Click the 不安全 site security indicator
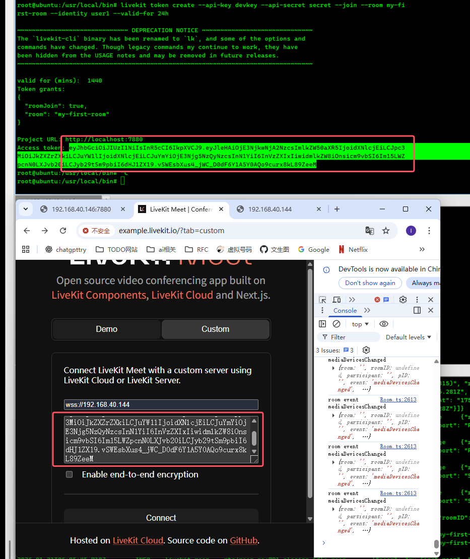Screen dimensions: 470x559 pyautogui.click(x=96, y=231)
